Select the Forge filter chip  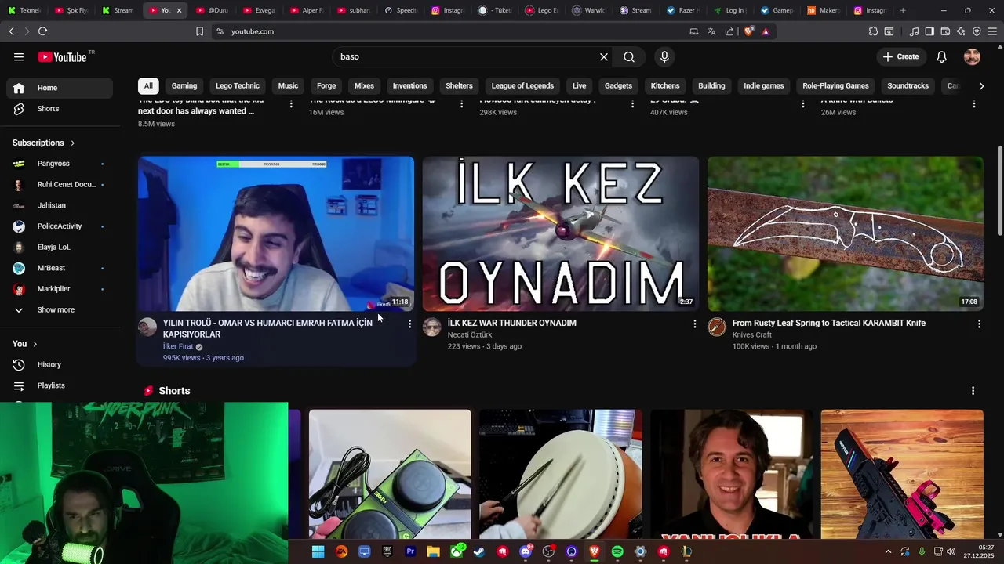click(x=326, y=85)
